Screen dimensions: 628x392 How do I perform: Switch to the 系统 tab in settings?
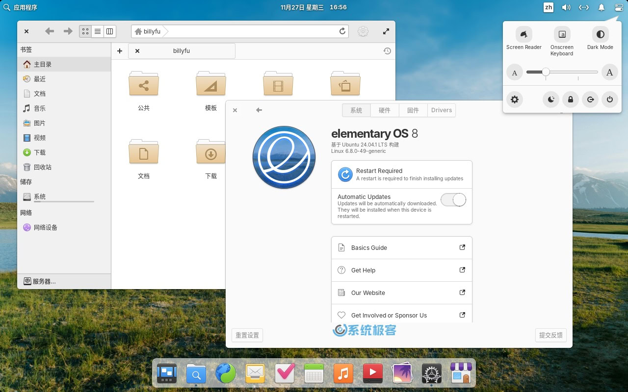(356, 110)
